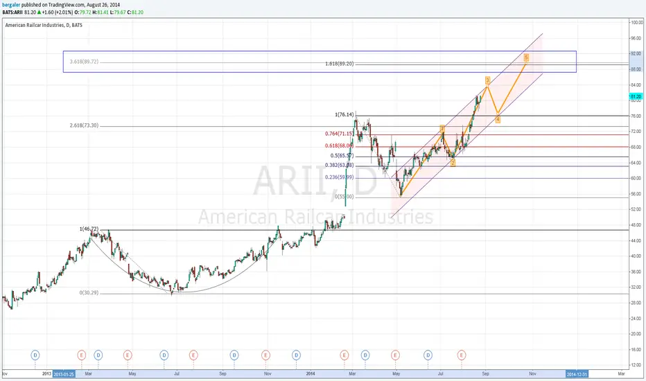
Task: Open the earnings E marker at Nov 2013
Action: point(265,355)
